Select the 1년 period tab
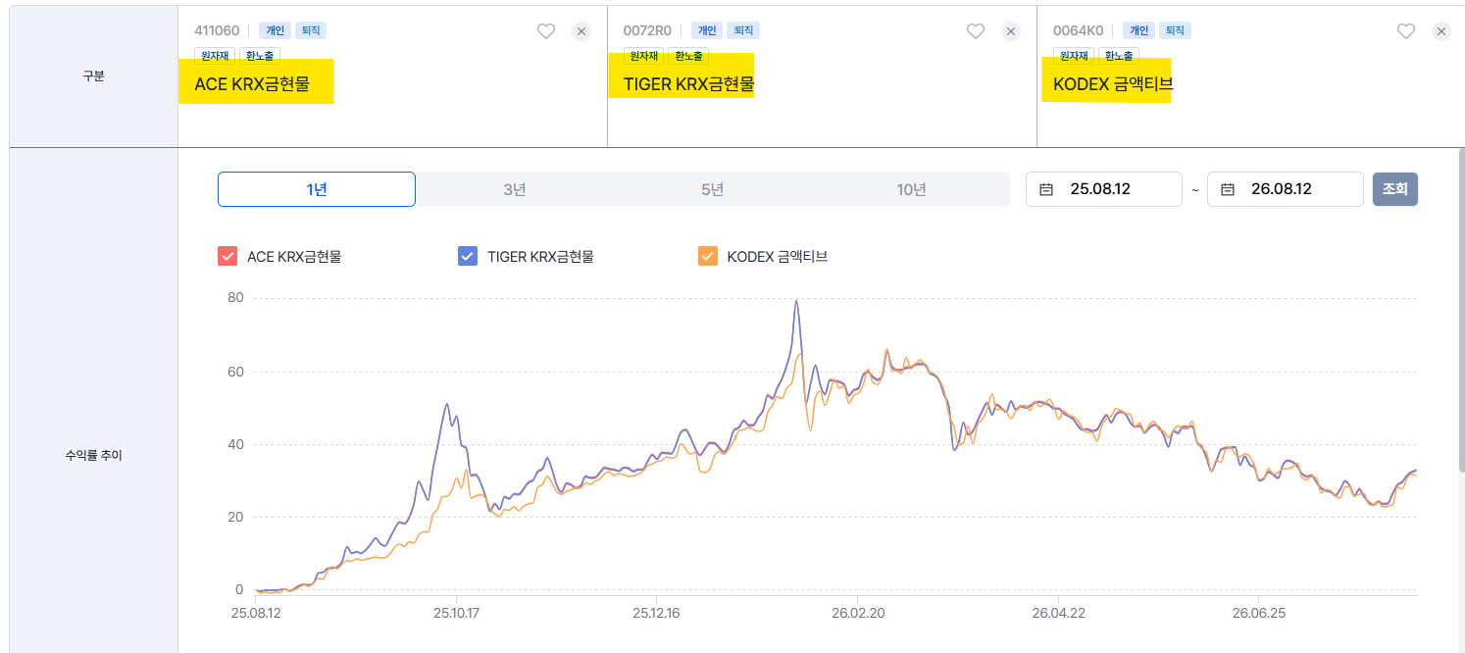The image size is (1465, 653). (x=317, y=189)
